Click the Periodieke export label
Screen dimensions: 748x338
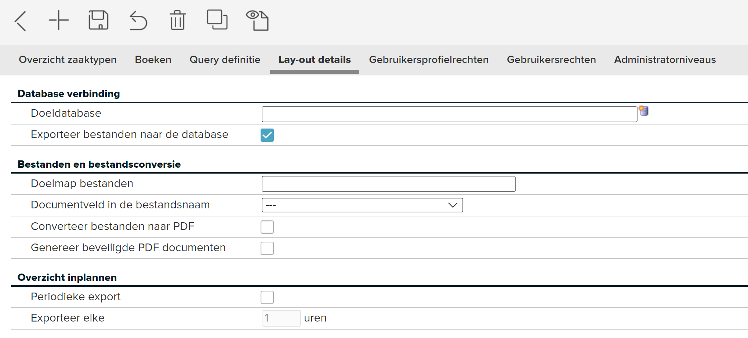click(76, 297)
